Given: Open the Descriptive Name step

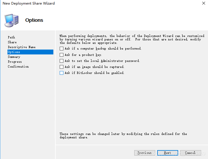Looking at the screenshot, I should pyautogui.click(x=22, y=47).
